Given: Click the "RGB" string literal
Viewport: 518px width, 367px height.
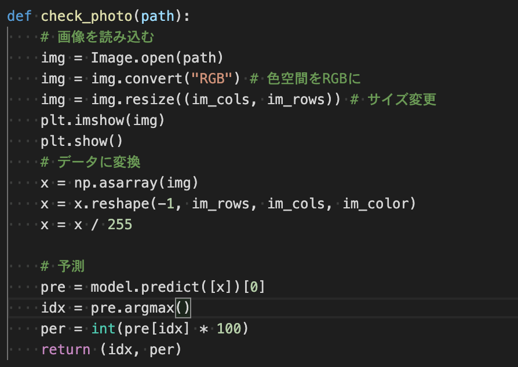Looking at the screenshot, I should (x=211, y=79).
